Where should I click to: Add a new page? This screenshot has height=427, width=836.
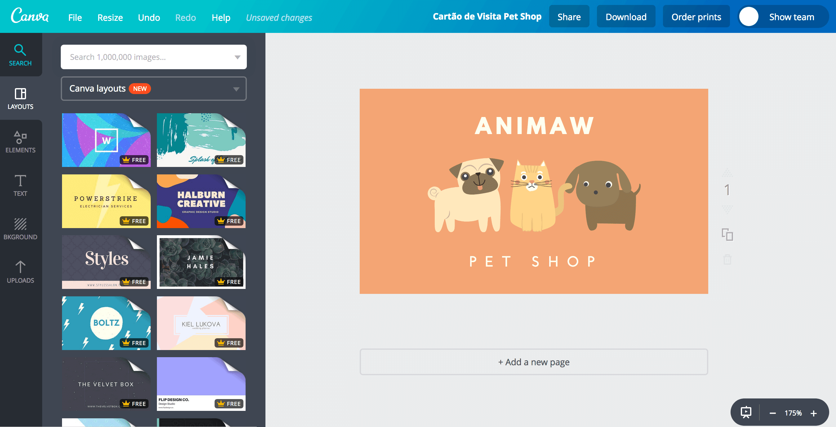(x=534, y=362)
